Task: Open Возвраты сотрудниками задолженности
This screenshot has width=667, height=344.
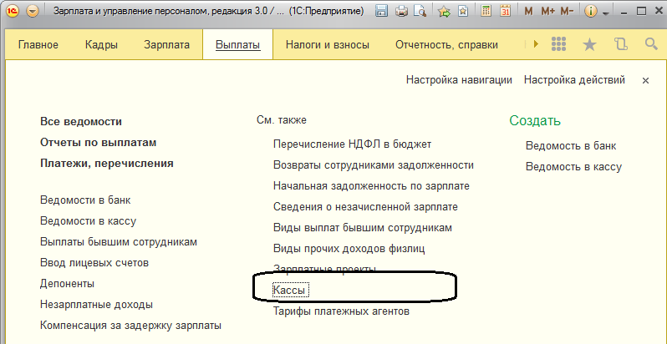Action: [x=374, y=164]
